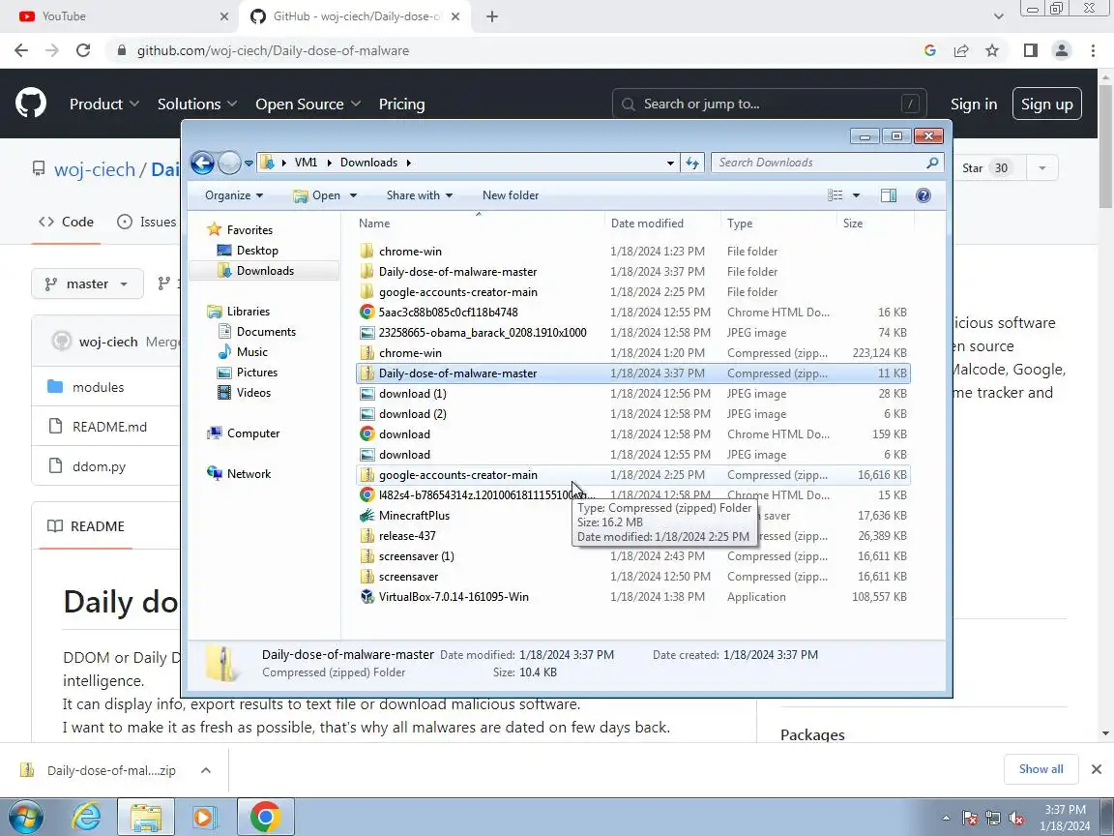The width and height of the screenshot is (1114, 836).
Task: Open Explorer help question mark icon
Action: [x=923, y=195]
